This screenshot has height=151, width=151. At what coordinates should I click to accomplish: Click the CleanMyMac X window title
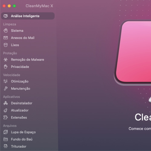coord(39,6)
